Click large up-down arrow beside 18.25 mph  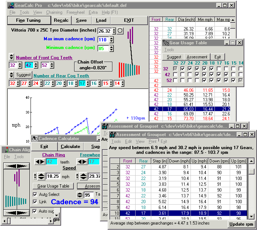click(x=41, y=176)
